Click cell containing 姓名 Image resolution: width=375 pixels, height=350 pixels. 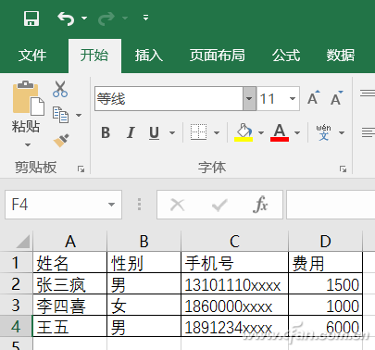tap(70, 262)
